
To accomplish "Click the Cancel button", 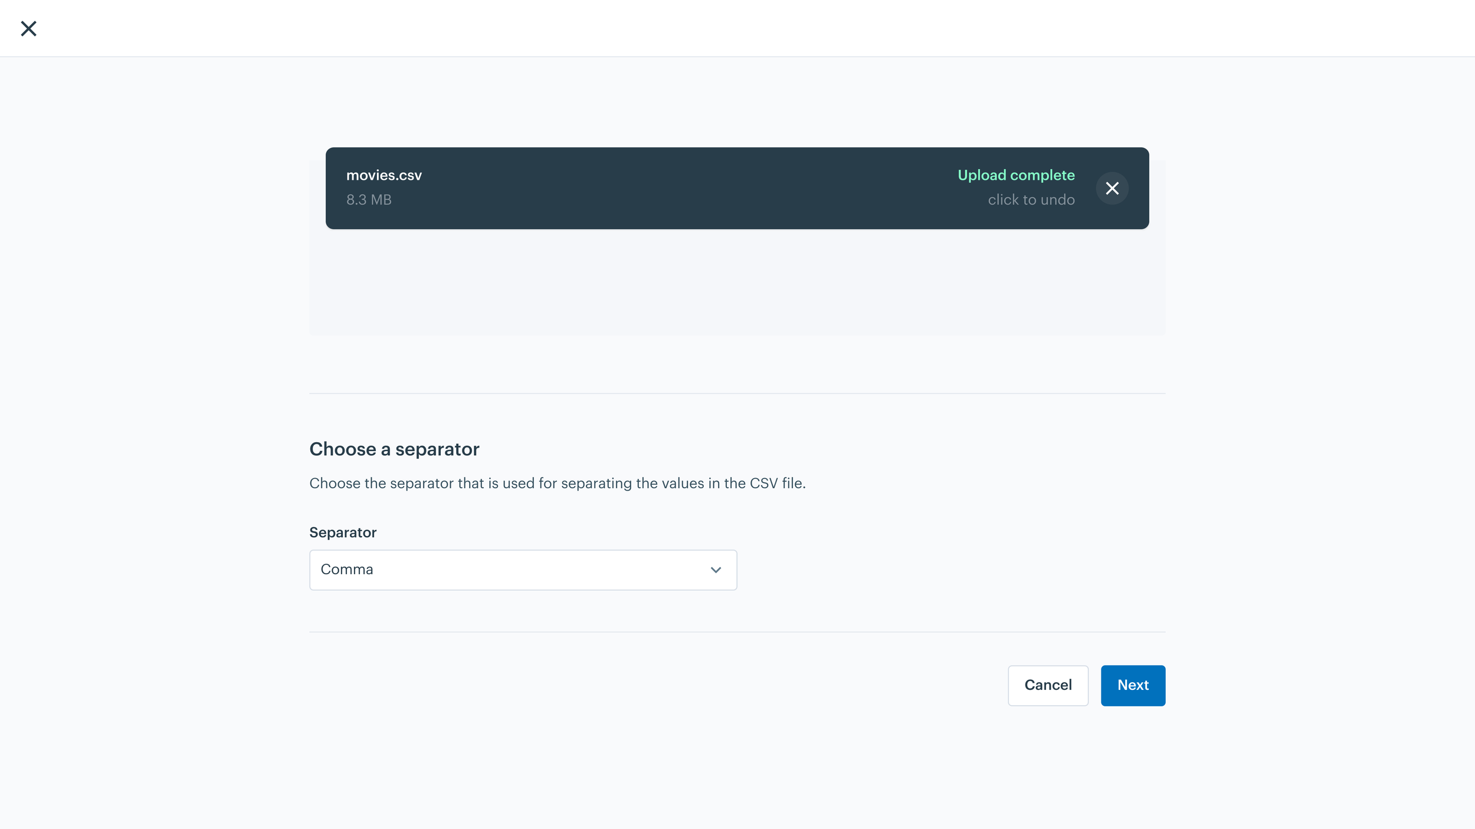I will pyautogui.click(x=1048, y=685).
